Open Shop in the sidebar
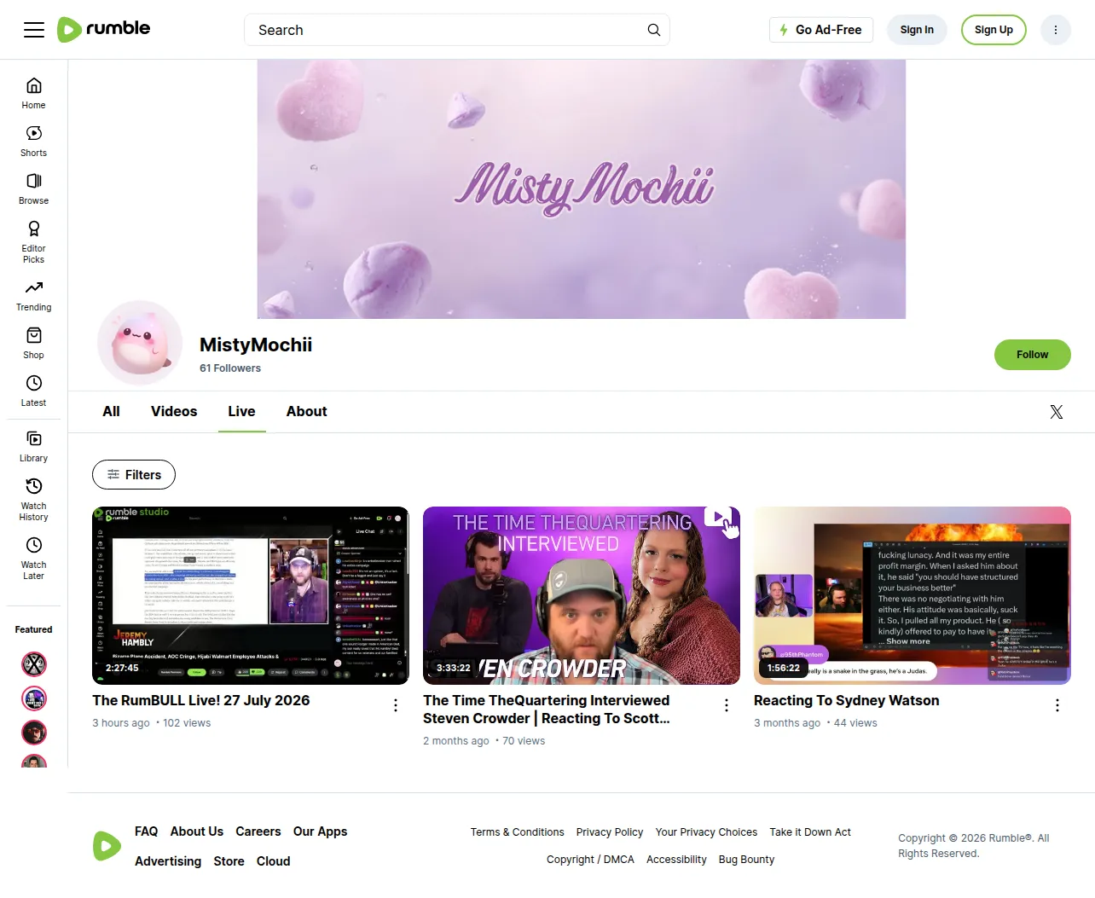Viewport: 1095px width, 898px height. point(34,343)
